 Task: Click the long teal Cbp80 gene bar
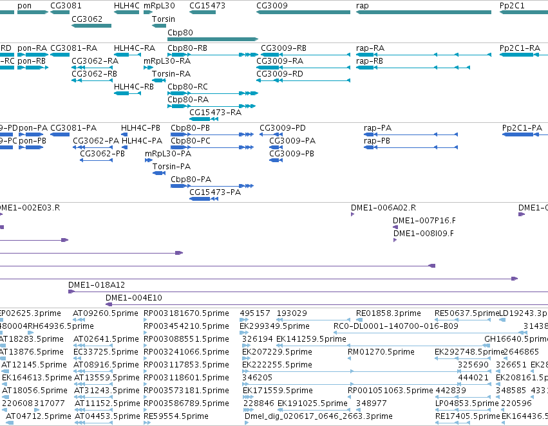coord(213,39)
